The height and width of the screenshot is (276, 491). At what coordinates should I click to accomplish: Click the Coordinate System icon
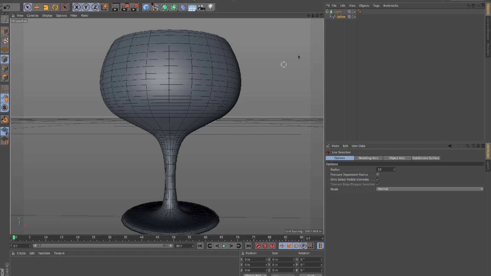104,7
